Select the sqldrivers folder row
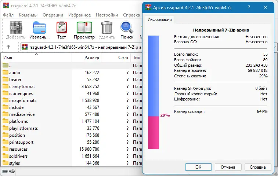This screenshot has height=176, width=278. tap(72, 156)
